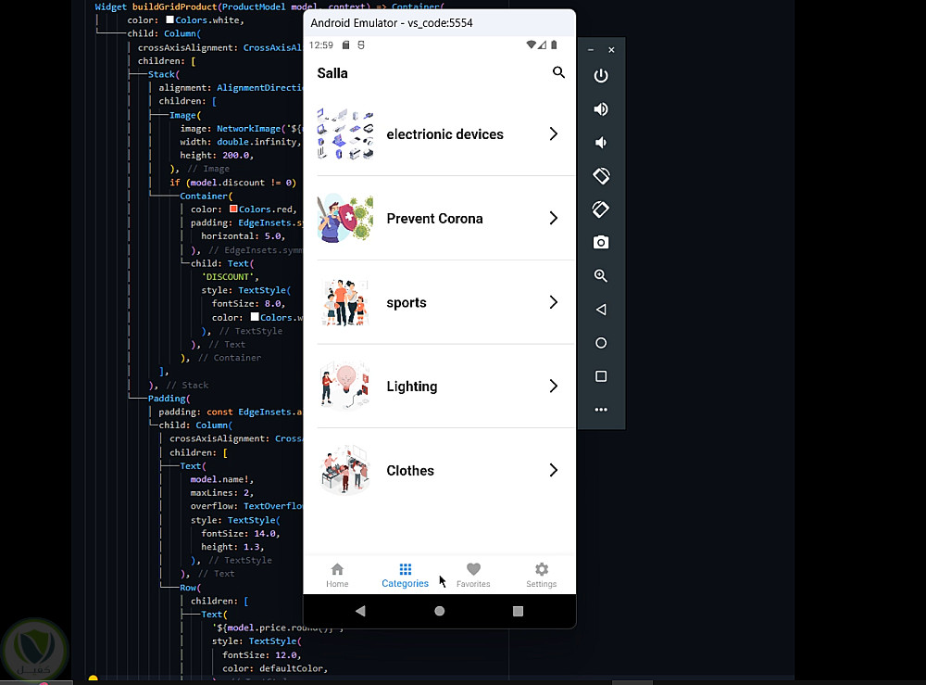Viewport: 926px width, 685px height.
Task: Click 'model.name!,' line in code
Action: coord(222,479)
